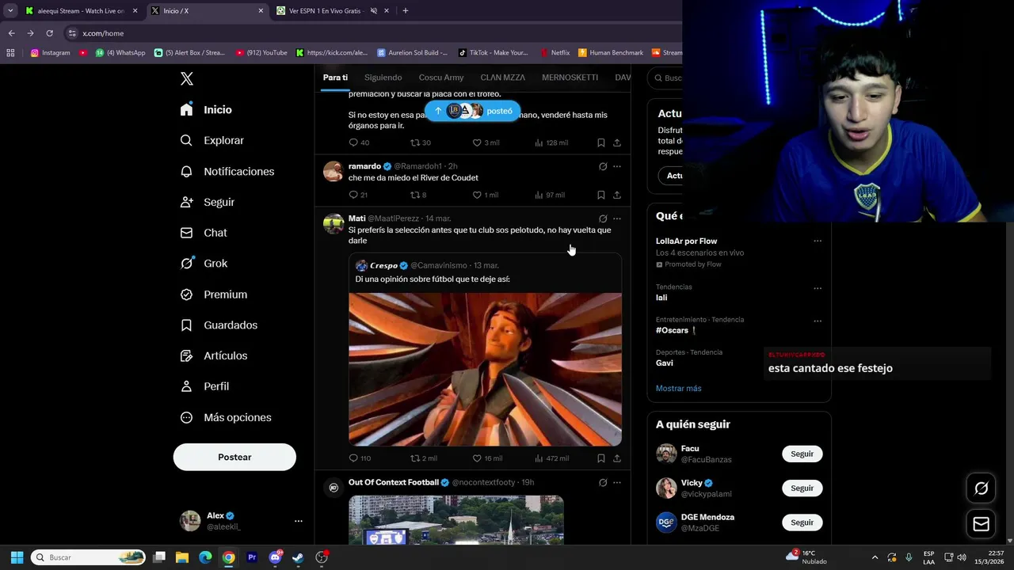Click the new posts 'posteó' pill
The width and height of the screenshot is (1014, 570).
pyautogui.click(x=473, y=111)
